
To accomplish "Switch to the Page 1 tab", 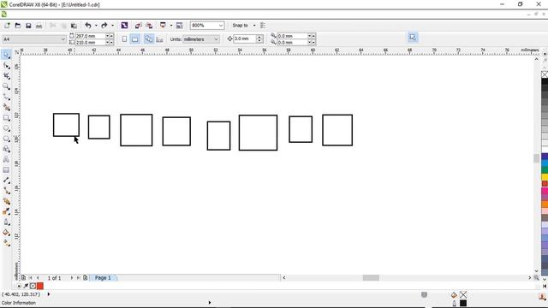I will (x=103, y=278).
